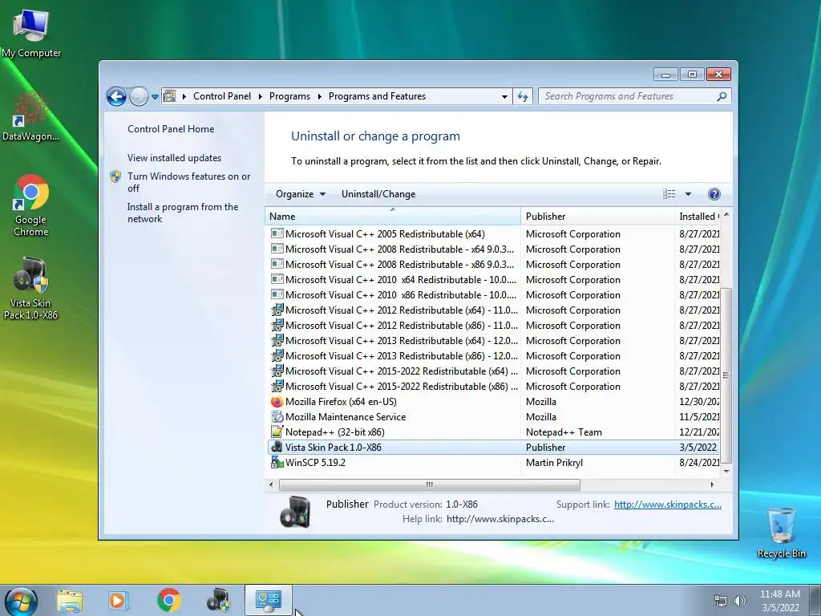Open Windows Explorer from the taskbar
This screenshot has height=616, width=821.
[70, 600]
